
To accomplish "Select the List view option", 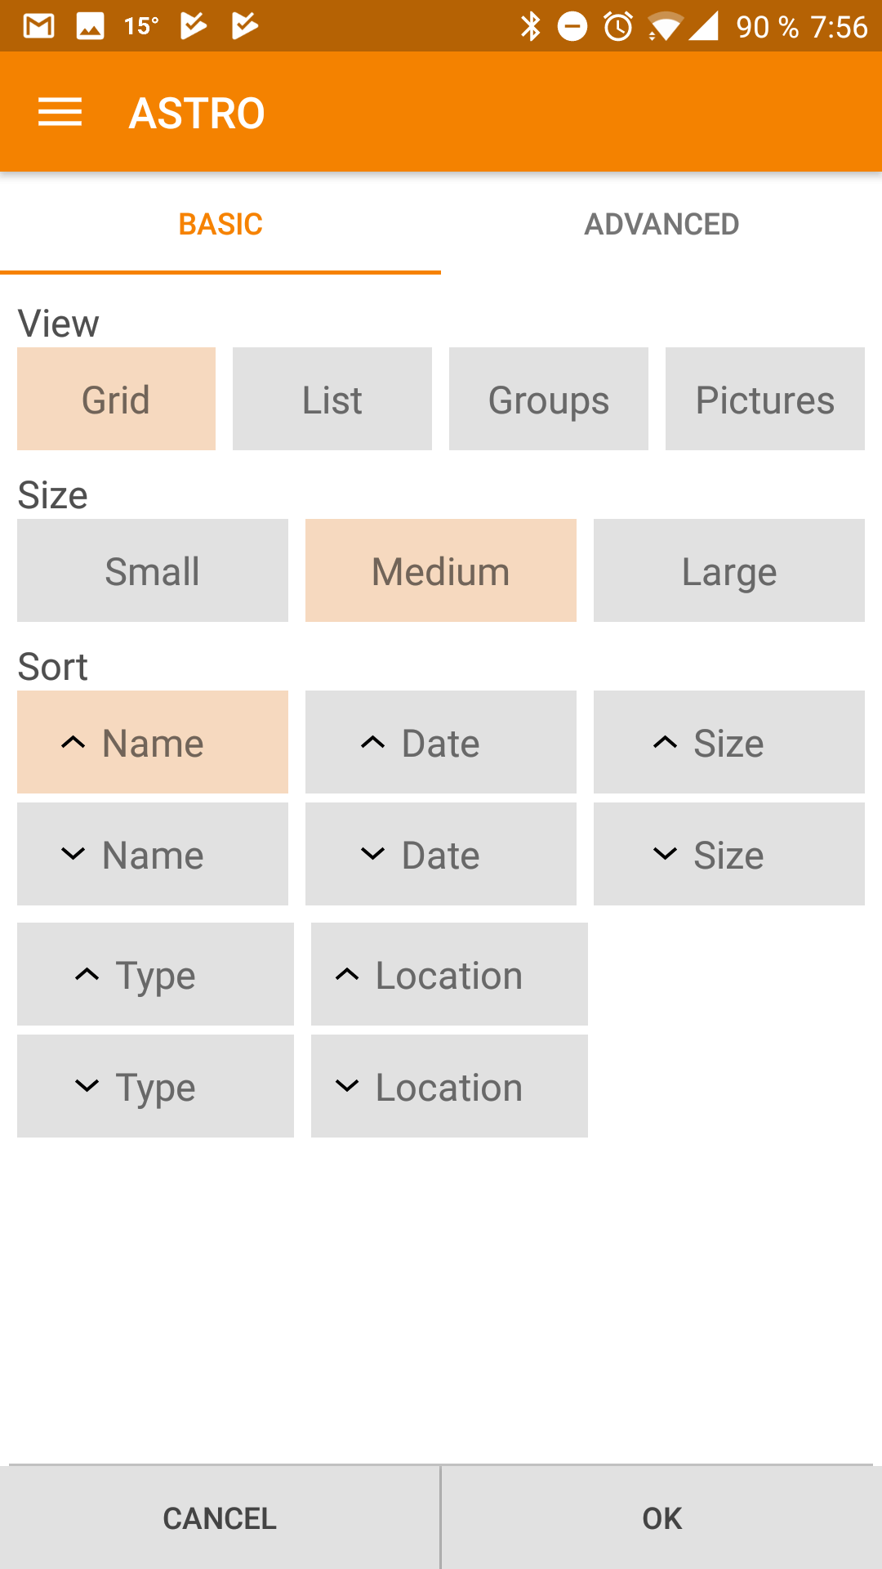I will (x=332, y=399).
